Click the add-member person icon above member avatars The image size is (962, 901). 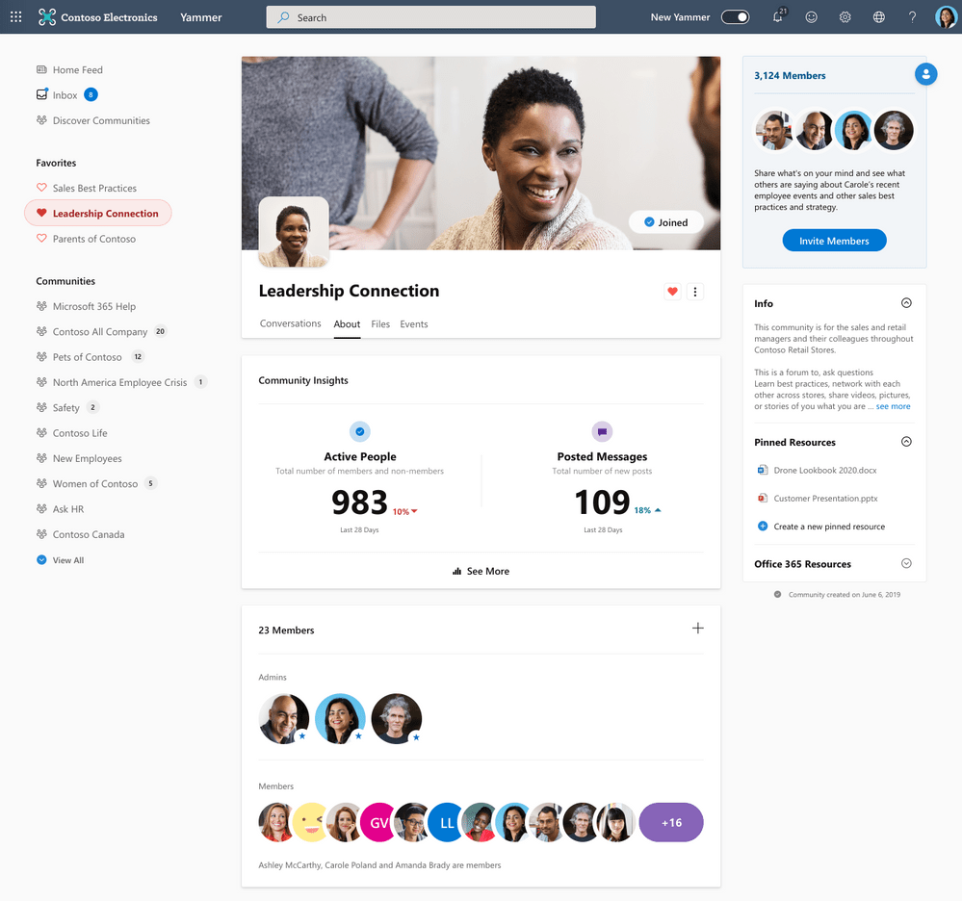point(925,73)
